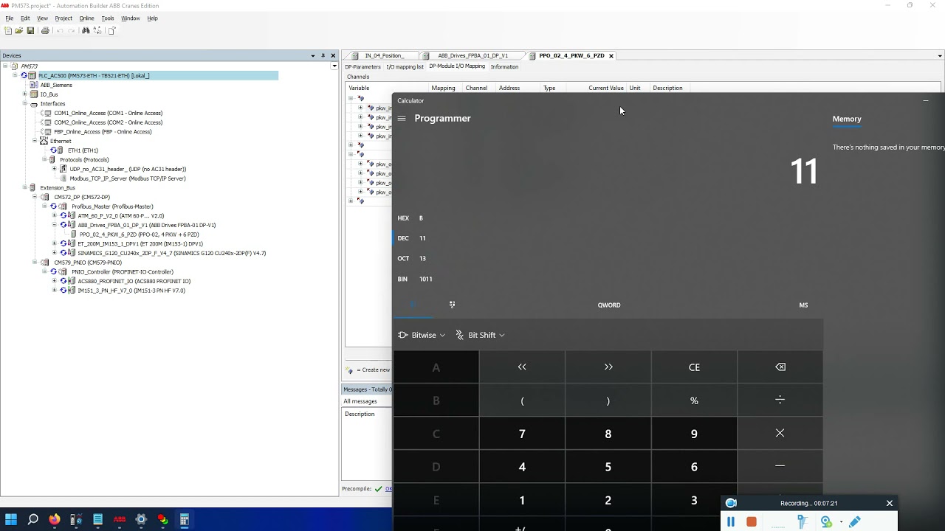Collapse CM572_DP tree node
945x531 pixels.
pyautogui.click(x=35, y=197)
